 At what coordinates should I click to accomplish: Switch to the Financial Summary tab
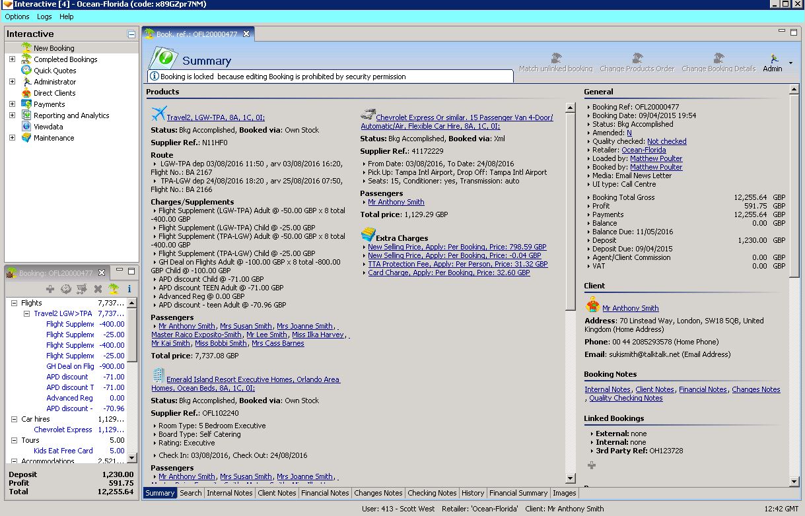click(x=518, y=493)
